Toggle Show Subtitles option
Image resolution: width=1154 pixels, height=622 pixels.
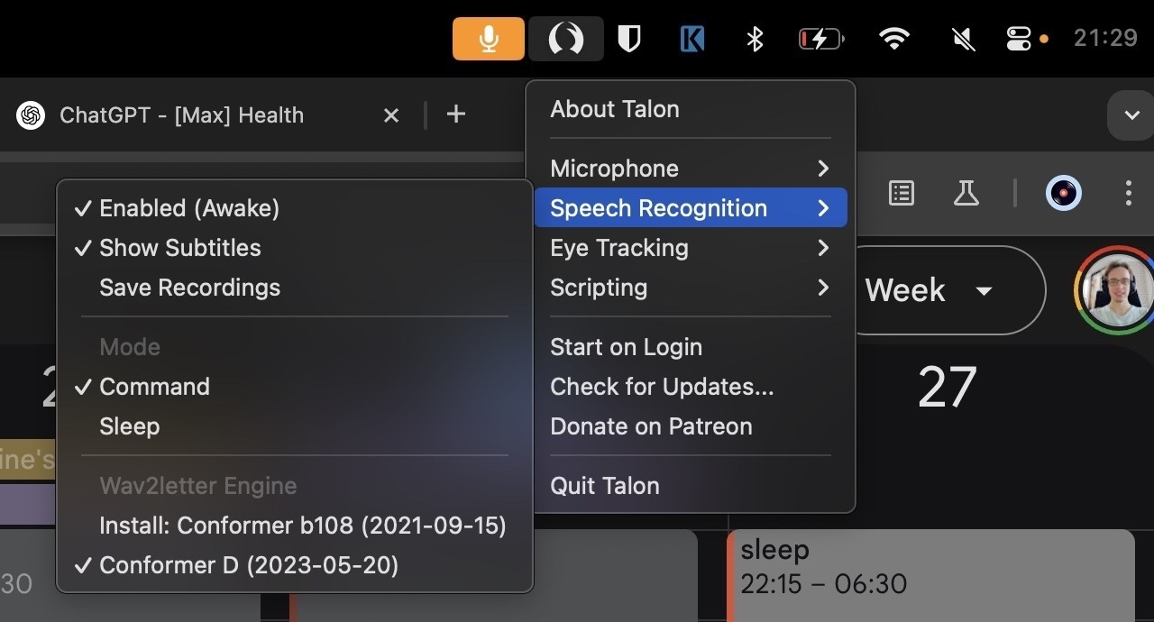295,248
